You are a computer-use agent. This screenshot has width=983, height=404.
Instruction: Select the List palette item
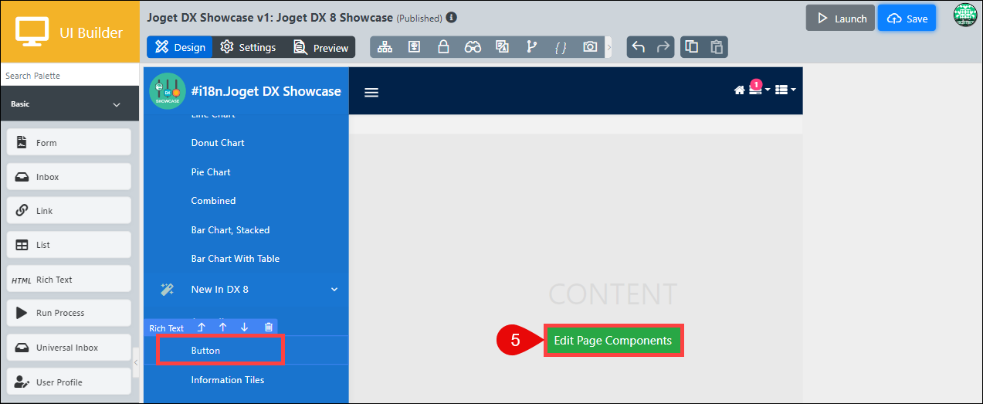(69, 245)
